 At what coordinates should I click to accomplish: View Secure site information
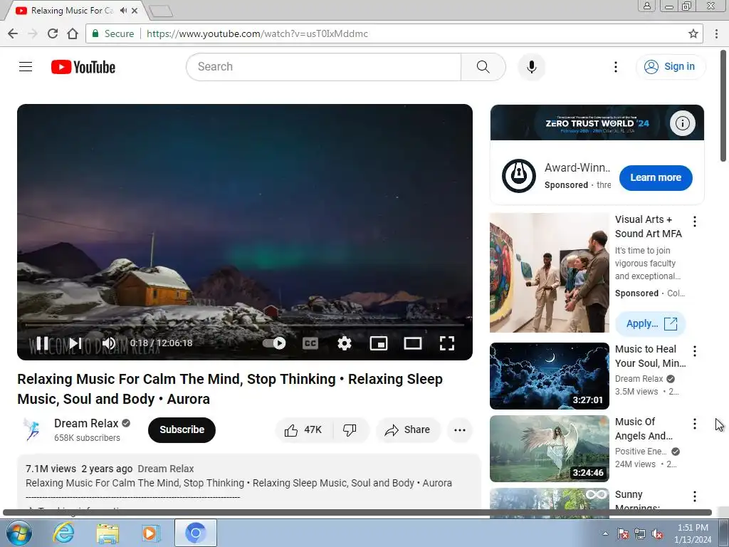(x=113, y=33)
